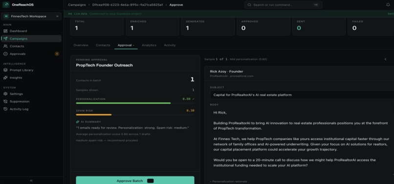This screenshot has height=184, width=394.
Task: Click the OneReachOS logo icon
Action: (x=6, y=5)
